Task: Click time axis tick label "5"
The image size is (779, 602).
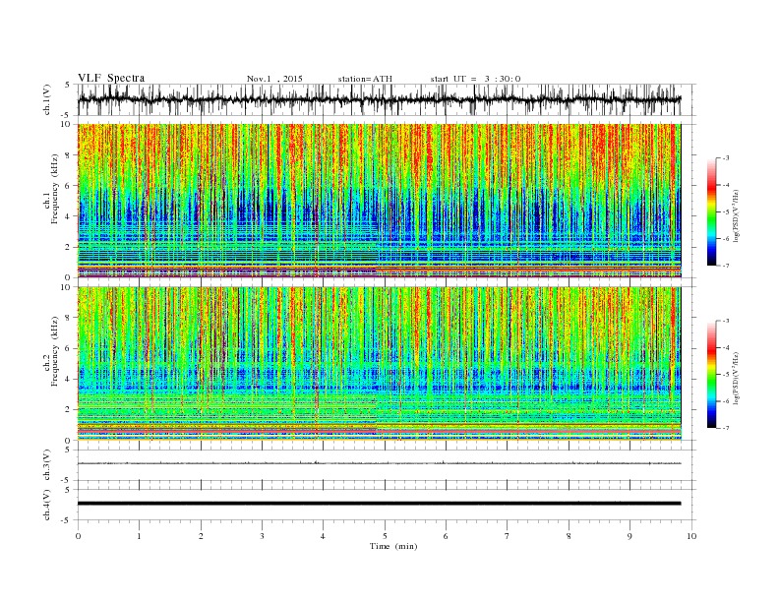Action: coord(385,536)
